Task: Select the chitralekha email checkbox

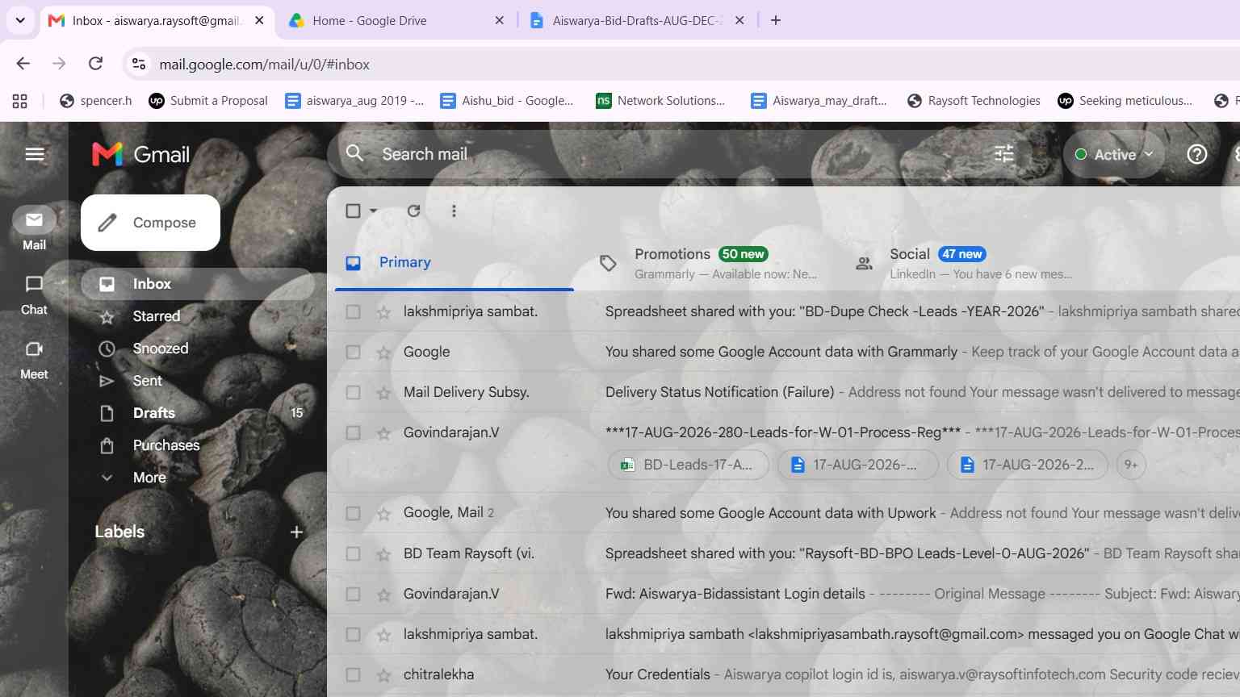Action: click(353, 674)
